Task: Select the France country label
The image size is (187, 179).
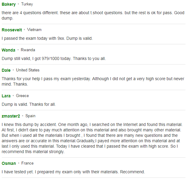Action: point(27,163)
